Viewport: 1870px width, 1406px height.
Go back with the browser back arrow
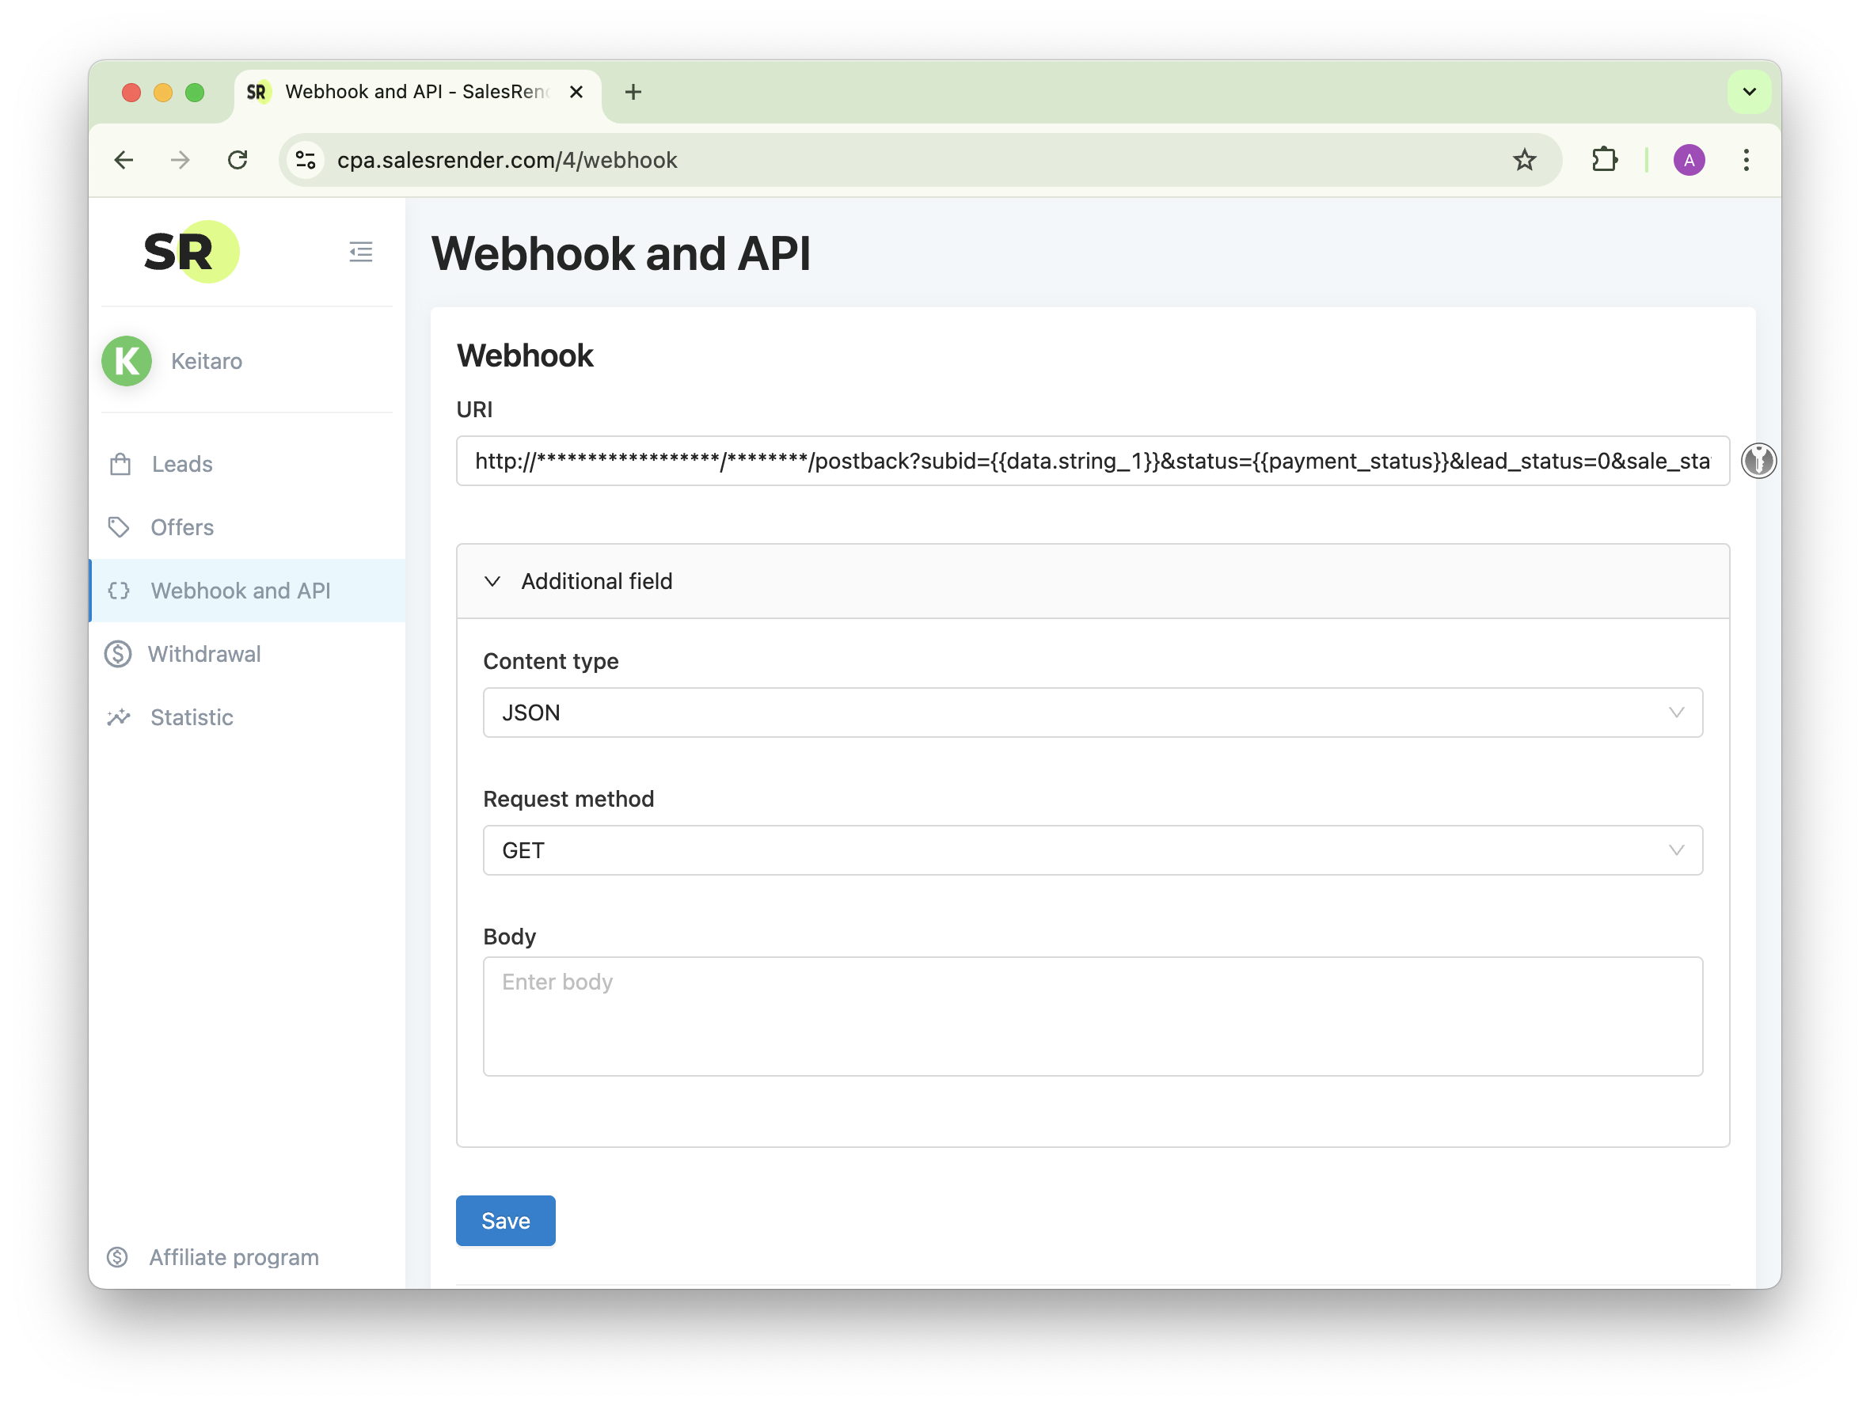coord(124,160)
